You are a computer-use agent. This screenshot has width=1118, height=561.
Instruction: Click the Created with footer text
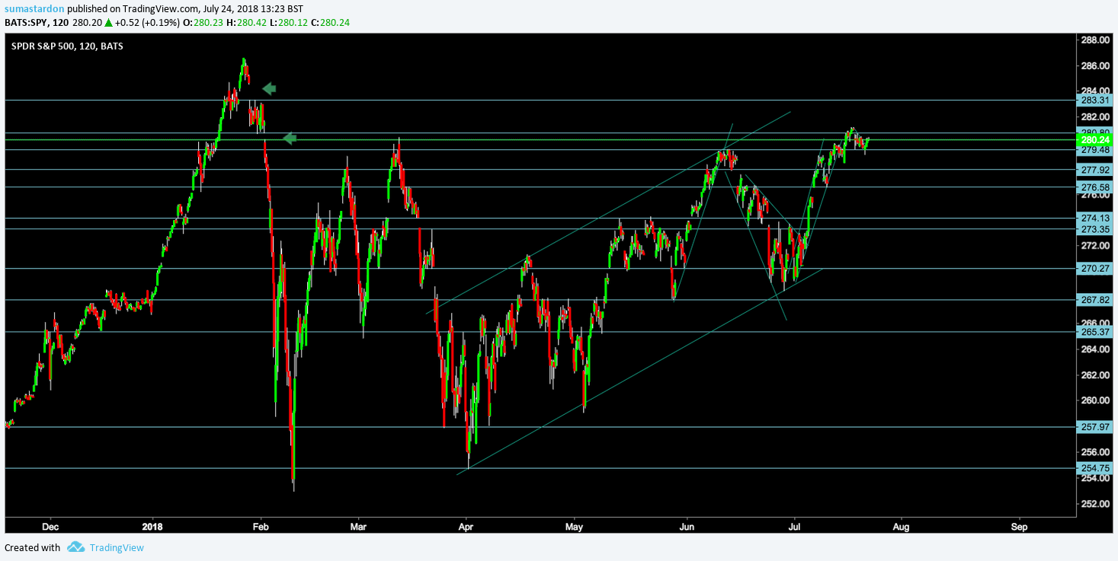click(x=32, y=547)
